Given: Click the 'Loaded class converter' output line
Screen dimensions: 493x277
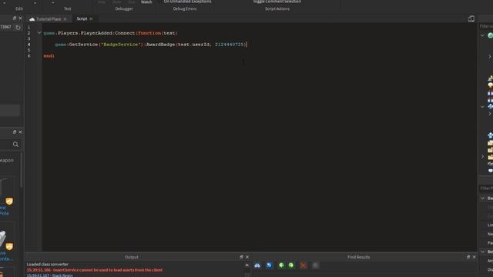Looking at the screenshot, I should (x=48, y=265).
